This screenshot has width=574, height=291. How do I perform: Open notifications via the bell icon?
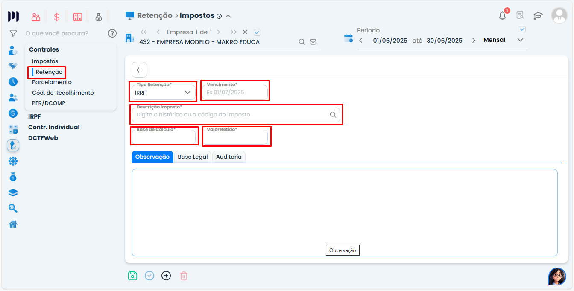(502, 15)
